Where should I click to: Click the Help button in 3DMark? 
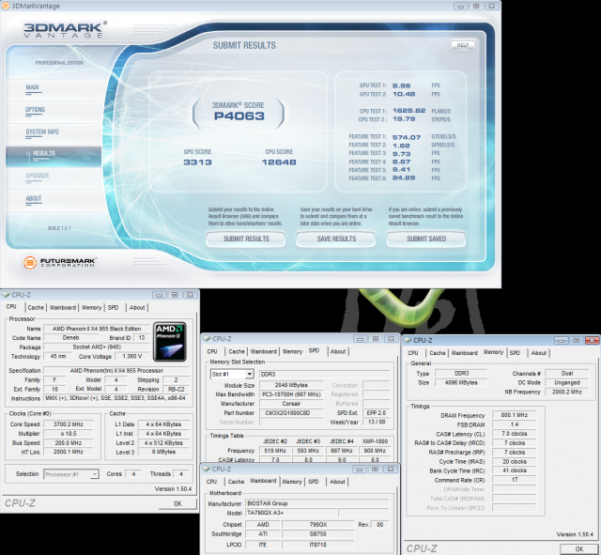pos(463,45)
